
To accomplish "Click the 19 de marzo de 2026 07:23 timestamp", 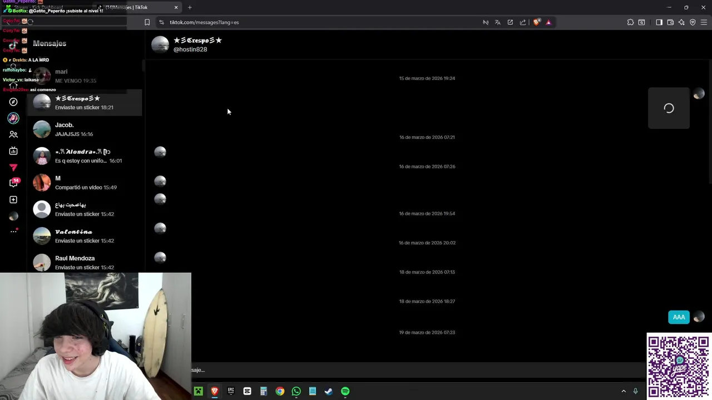I will [427, 332].
